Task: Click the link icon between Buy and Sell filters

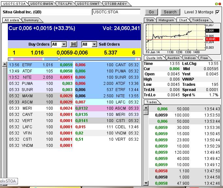Action: pyautogui.click(x=74, y=44)
